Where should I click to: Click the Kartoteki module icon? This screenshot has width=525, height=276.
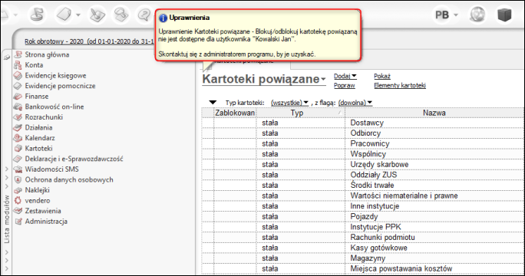(18, 148)
